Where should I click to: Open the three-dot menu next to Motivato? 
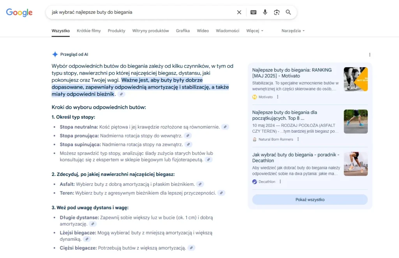278,97
